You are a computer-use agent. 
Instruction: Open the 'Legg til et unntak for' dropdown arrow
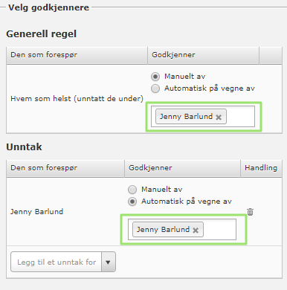point(108,262)
